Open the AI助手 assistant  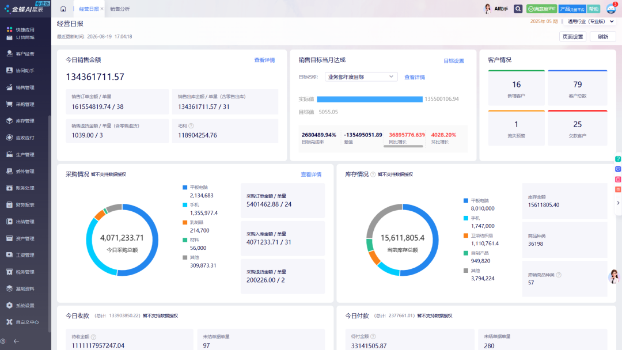point(496,9)
